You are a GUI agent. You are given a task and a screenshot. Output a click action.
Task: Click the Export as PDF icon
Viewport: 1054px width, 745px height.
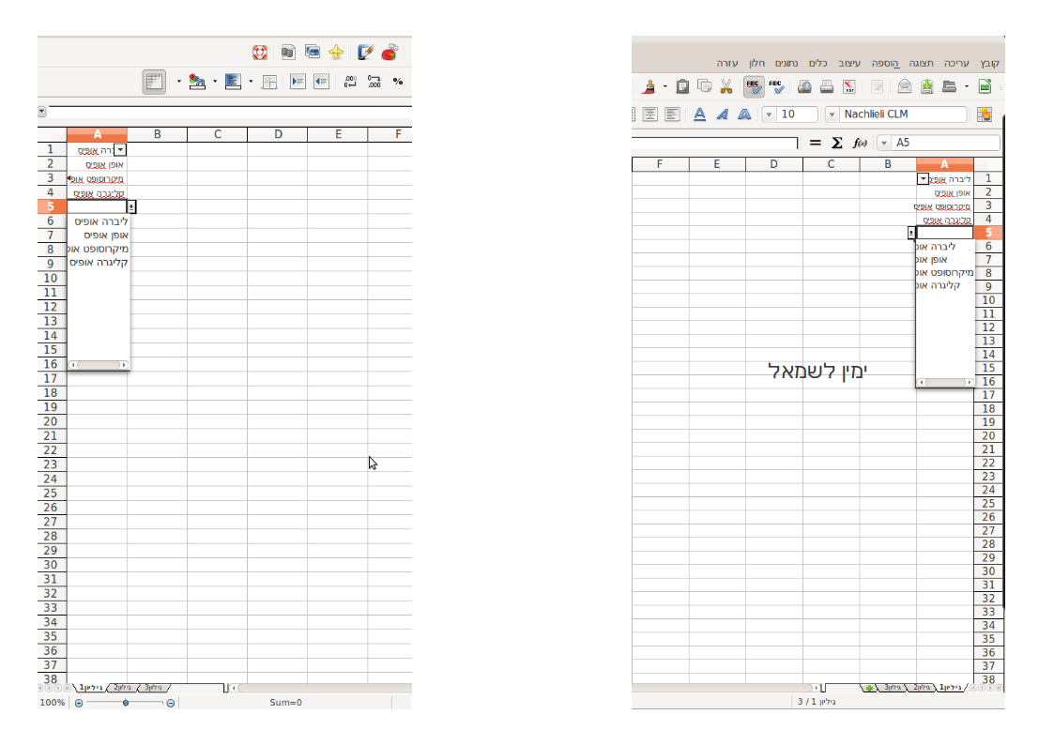[848, 87]
